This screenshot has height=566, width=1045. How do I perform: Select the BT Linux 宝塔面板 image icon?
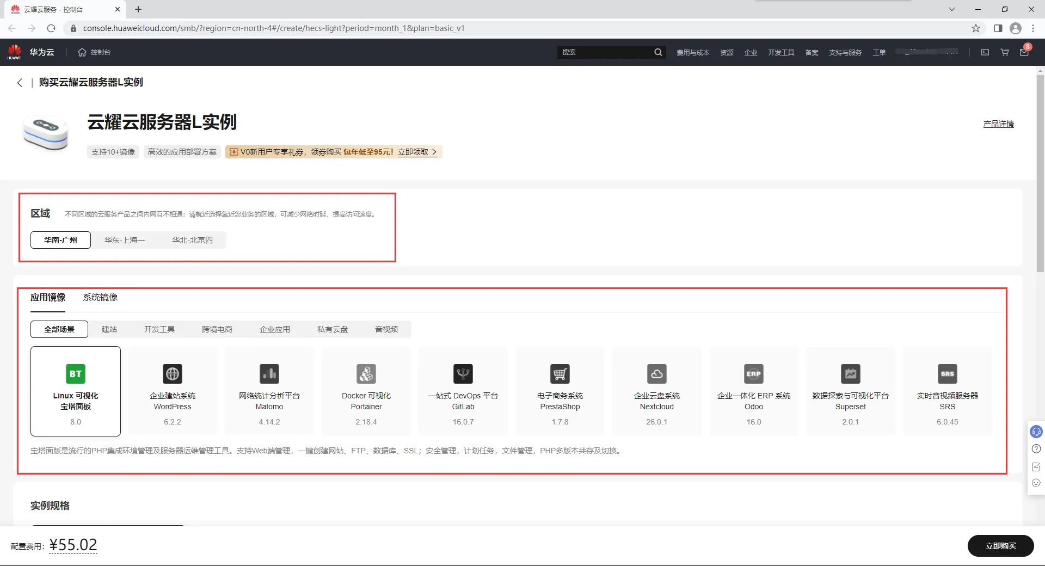point(76,374)
